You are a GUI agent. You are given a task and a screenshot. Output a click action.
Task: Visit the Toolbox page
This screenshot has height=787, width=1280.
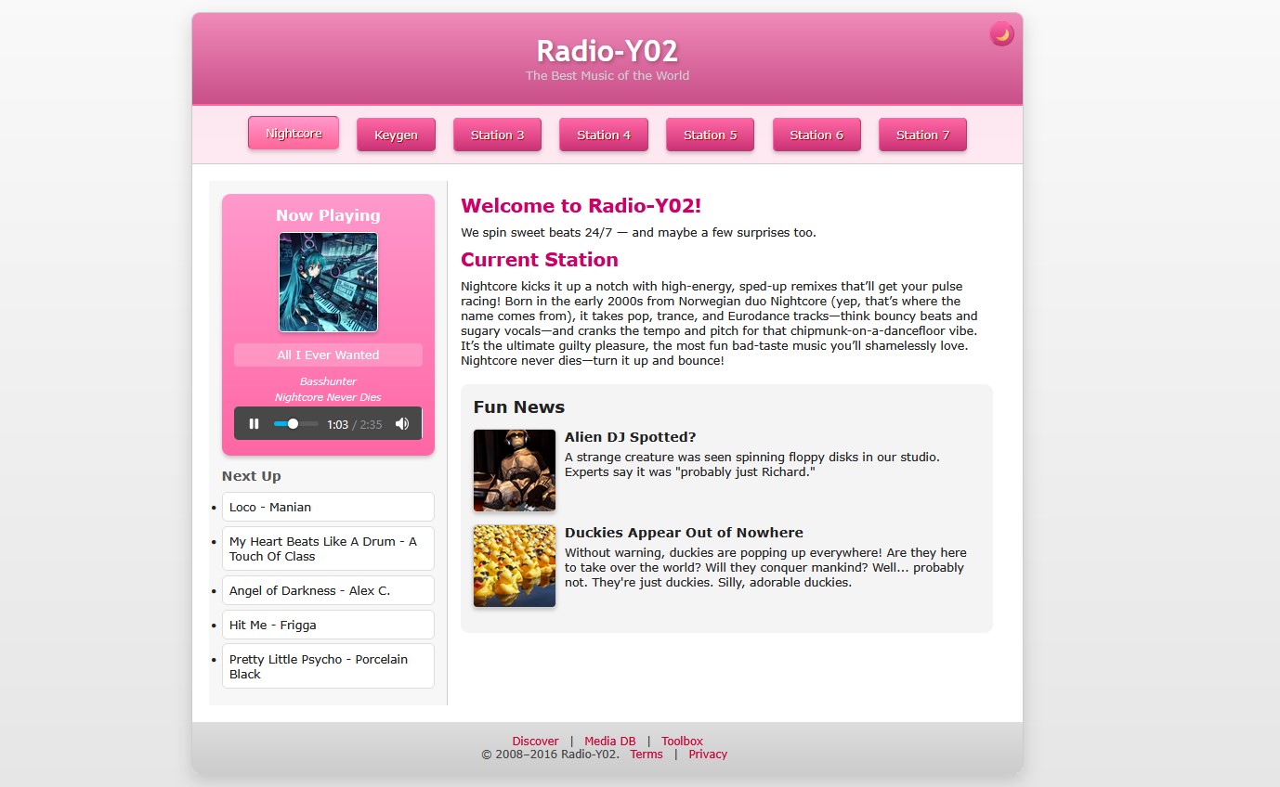click(x=682, y=741)
